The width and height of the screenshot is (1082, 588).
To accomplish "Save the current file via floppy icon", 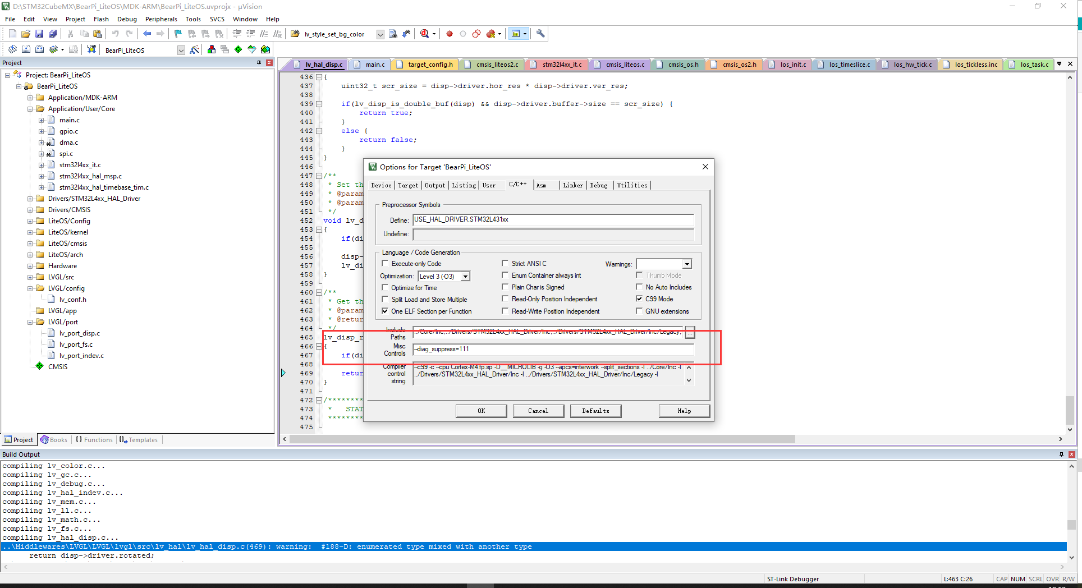I will (x=39, y=34).
